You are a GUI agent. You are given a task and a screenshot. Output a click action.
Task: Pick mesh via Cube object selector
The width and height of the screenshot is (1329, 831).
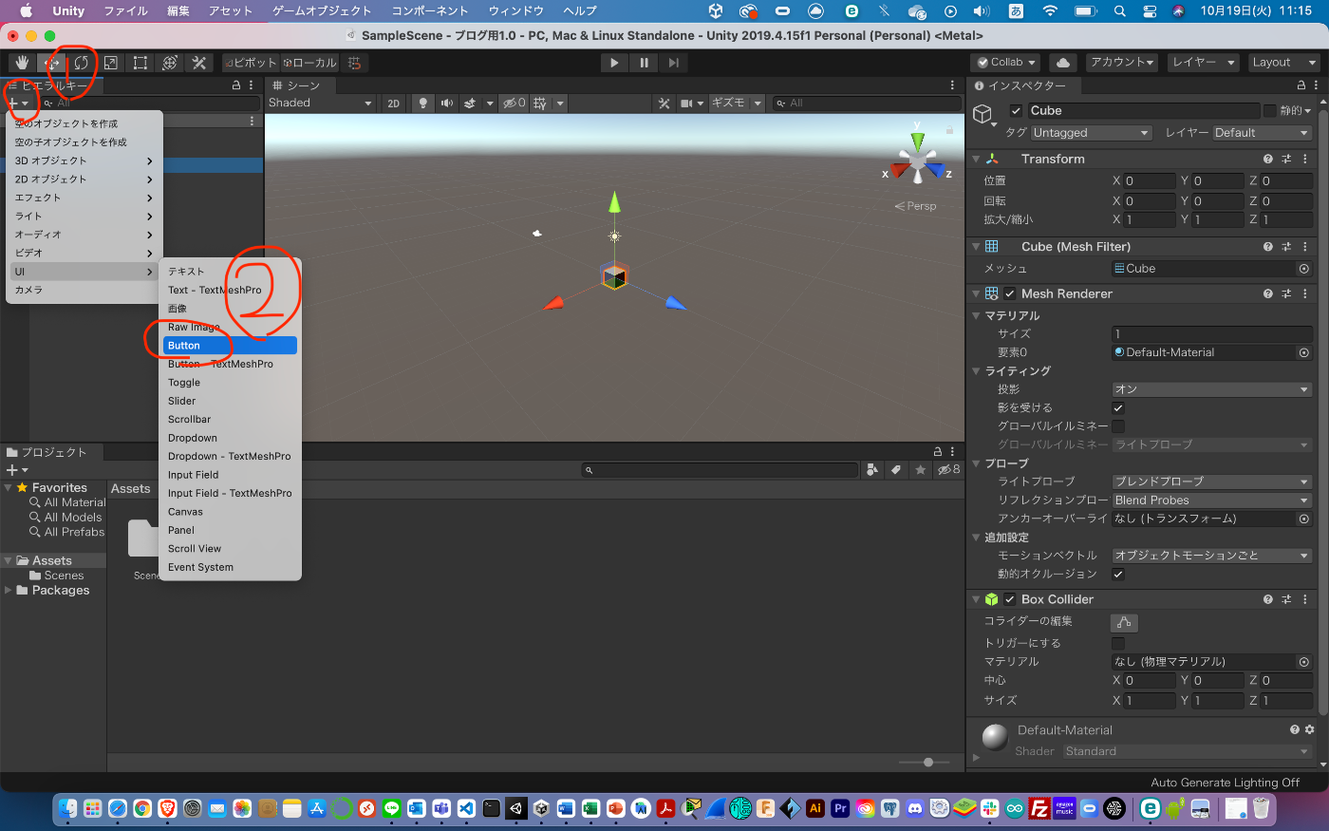pos(1304,269)
